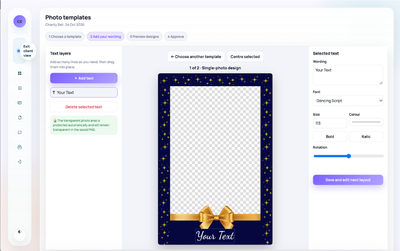Toggle Italic formatting

(366, 136)
